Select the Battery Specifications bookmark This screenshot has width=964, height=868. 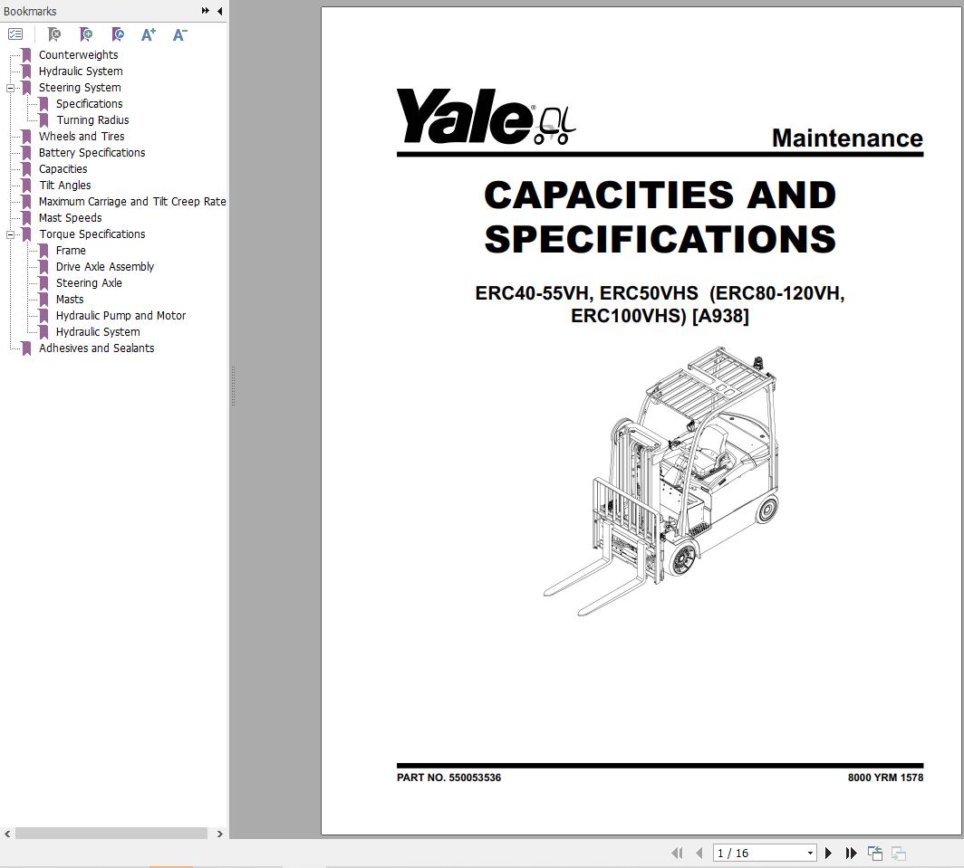point(92,152)
